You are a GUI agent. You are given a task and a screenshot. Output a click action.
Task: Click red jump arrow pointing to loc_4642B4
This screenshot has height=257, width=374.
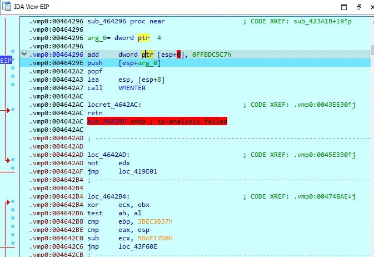pyautogui.click(x=8, y=202)
